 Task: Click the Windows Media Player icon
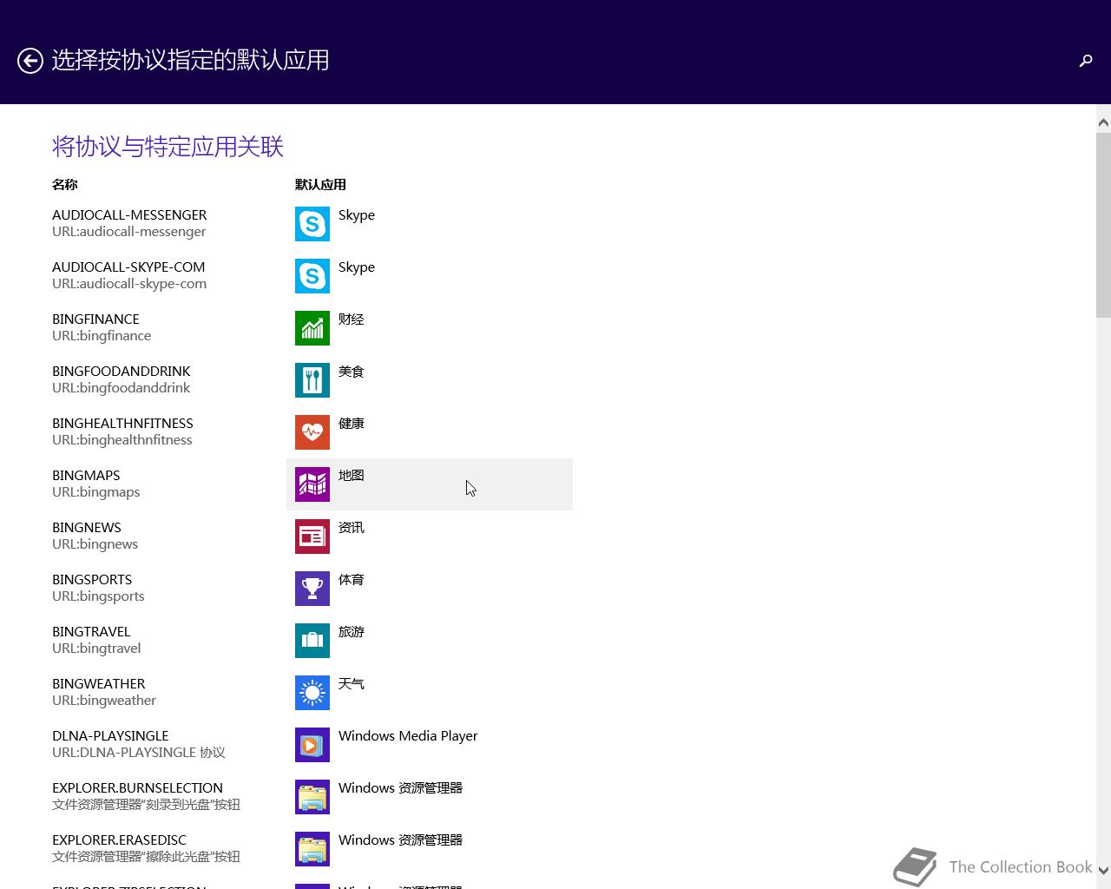click(x=312, y=745)
